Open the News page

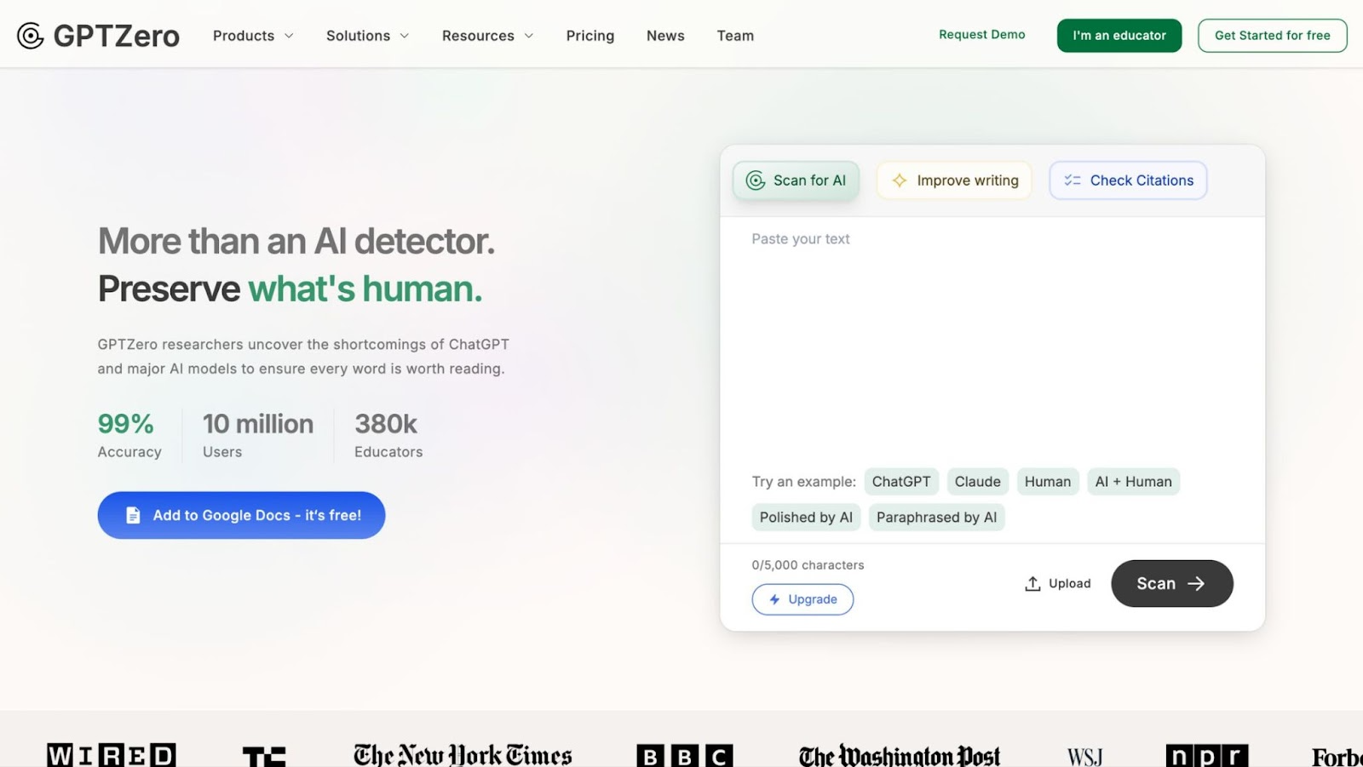tap(665, 36)
